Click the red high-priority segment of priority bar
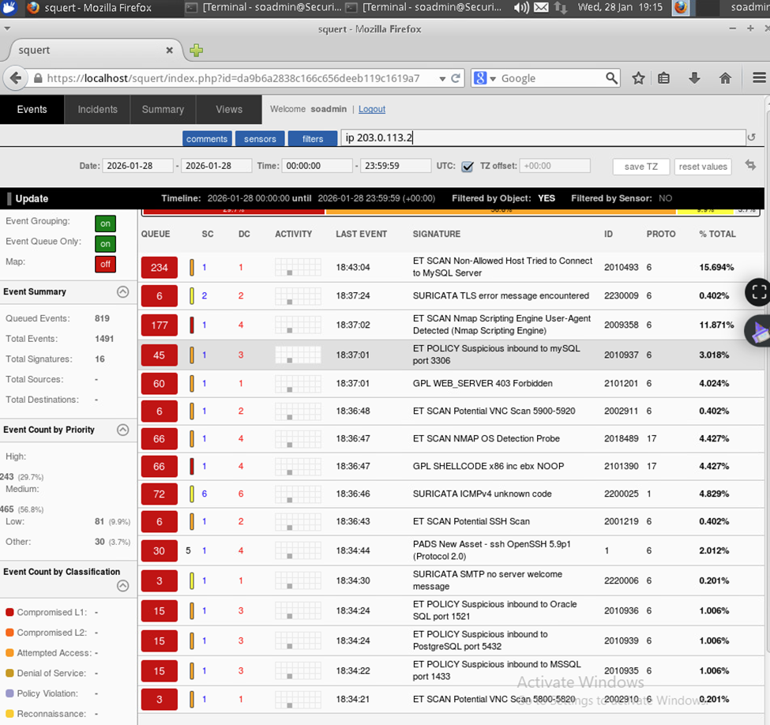 [x=234, y=211]
